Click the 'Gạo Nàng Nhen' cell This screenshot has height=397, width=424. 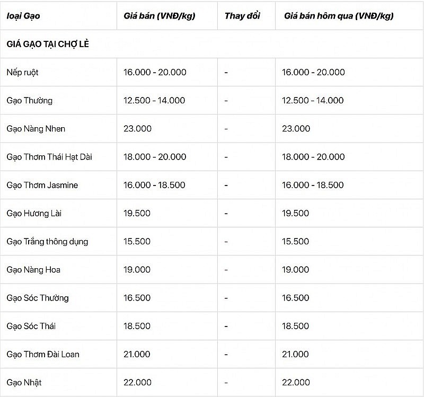(36, 128)
